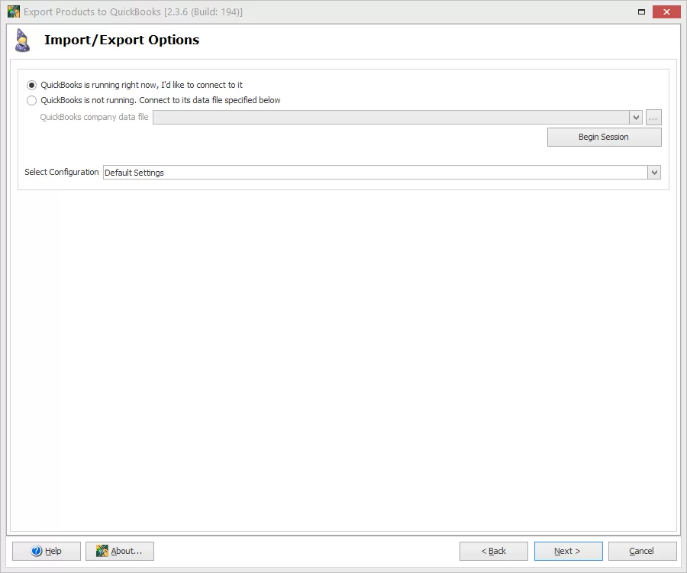Click the wizard icon beside Import/Export Options
This screenshot has width=687, height=573.
coord(21,40)
